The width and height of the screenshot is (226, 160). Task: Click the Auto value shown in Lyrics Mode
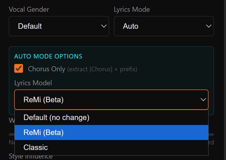130,26
